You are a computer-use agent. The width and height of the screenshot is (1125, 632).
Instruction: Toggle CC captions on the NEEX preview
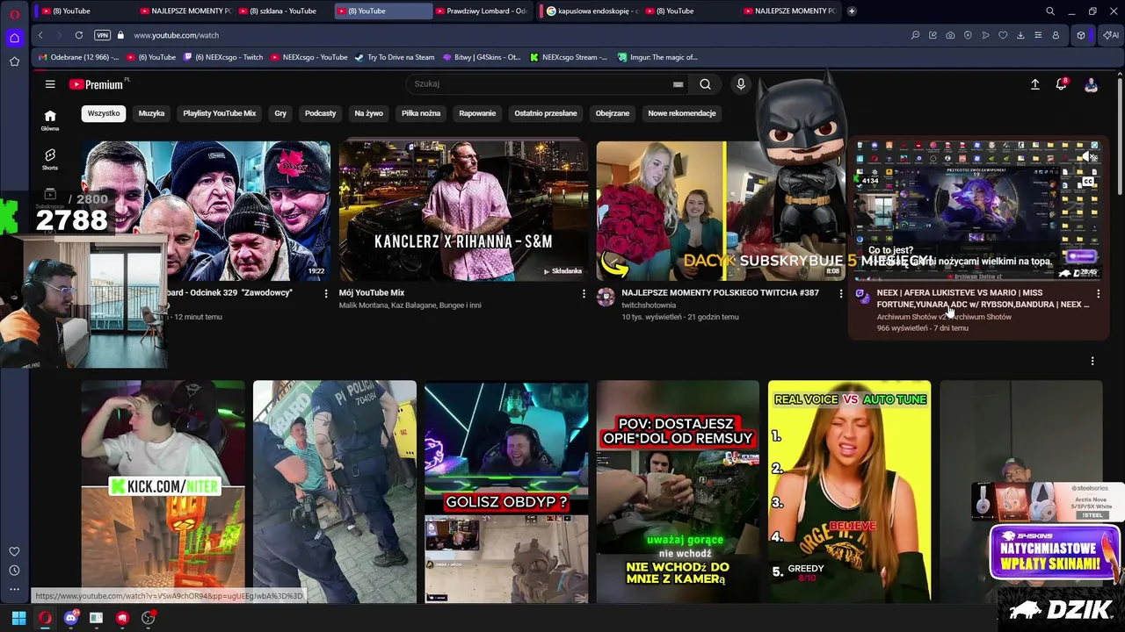click(x=1088, y=182)
